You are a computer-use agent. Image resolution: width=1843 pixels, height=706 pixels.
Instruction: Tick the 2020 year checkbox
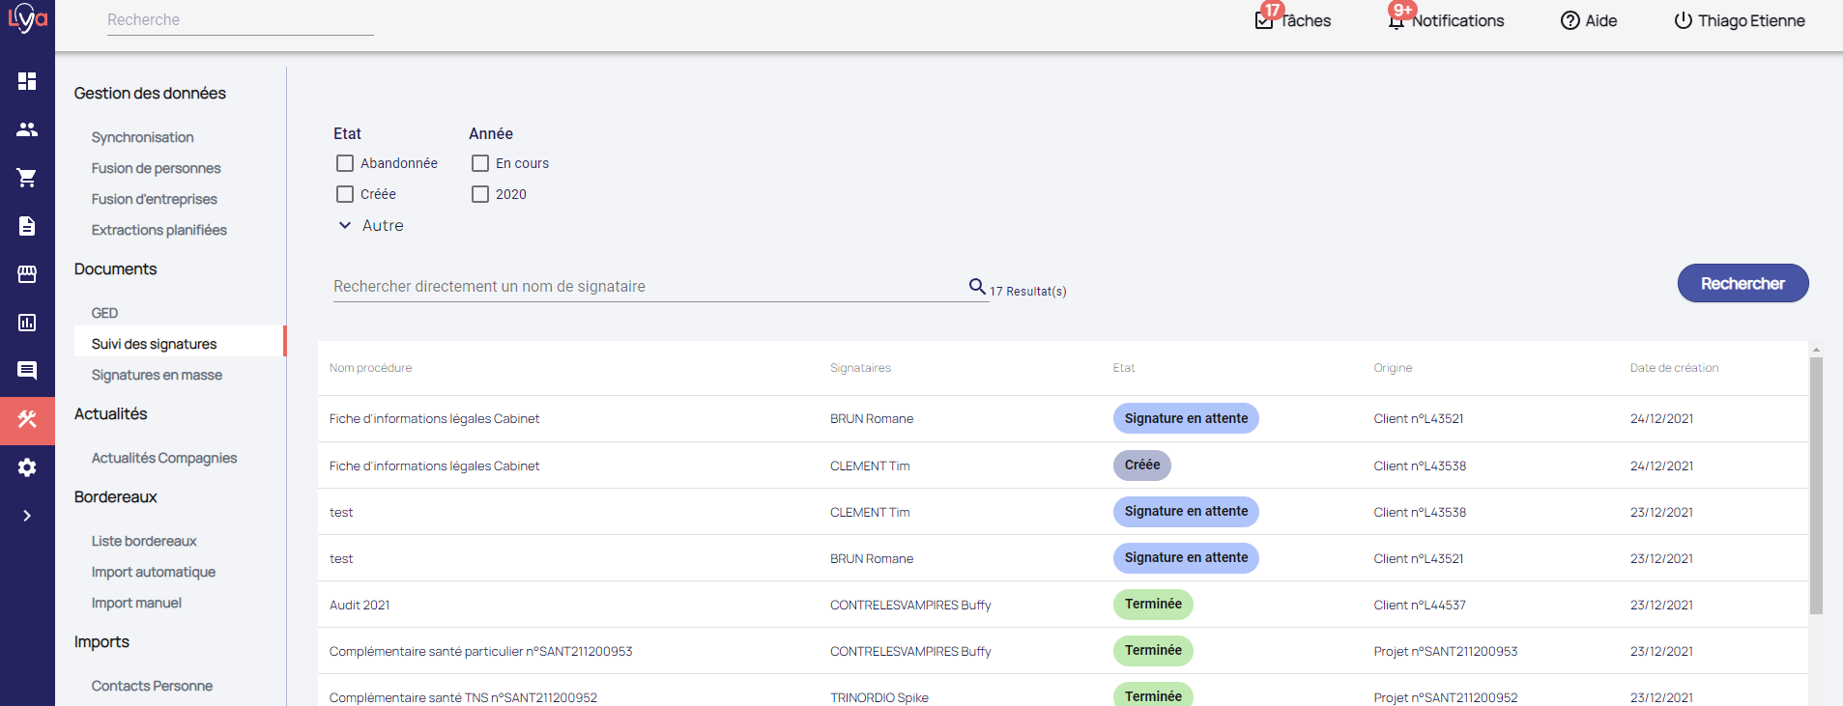click(x=480, y=194)
